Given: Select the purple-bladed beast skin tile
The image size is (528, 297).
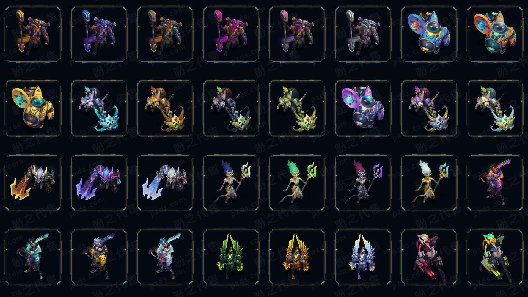Looking at the screenshot, I should click(99, 183).
